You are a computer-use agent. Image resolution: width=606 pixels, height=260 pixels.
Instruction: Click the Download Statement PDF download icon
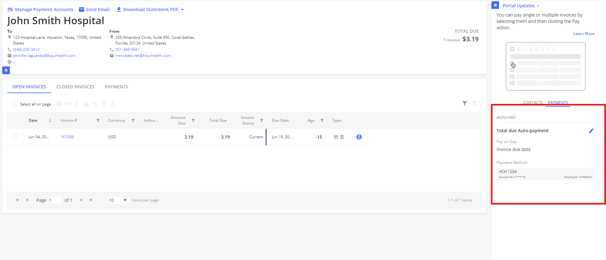coord(119,10)
